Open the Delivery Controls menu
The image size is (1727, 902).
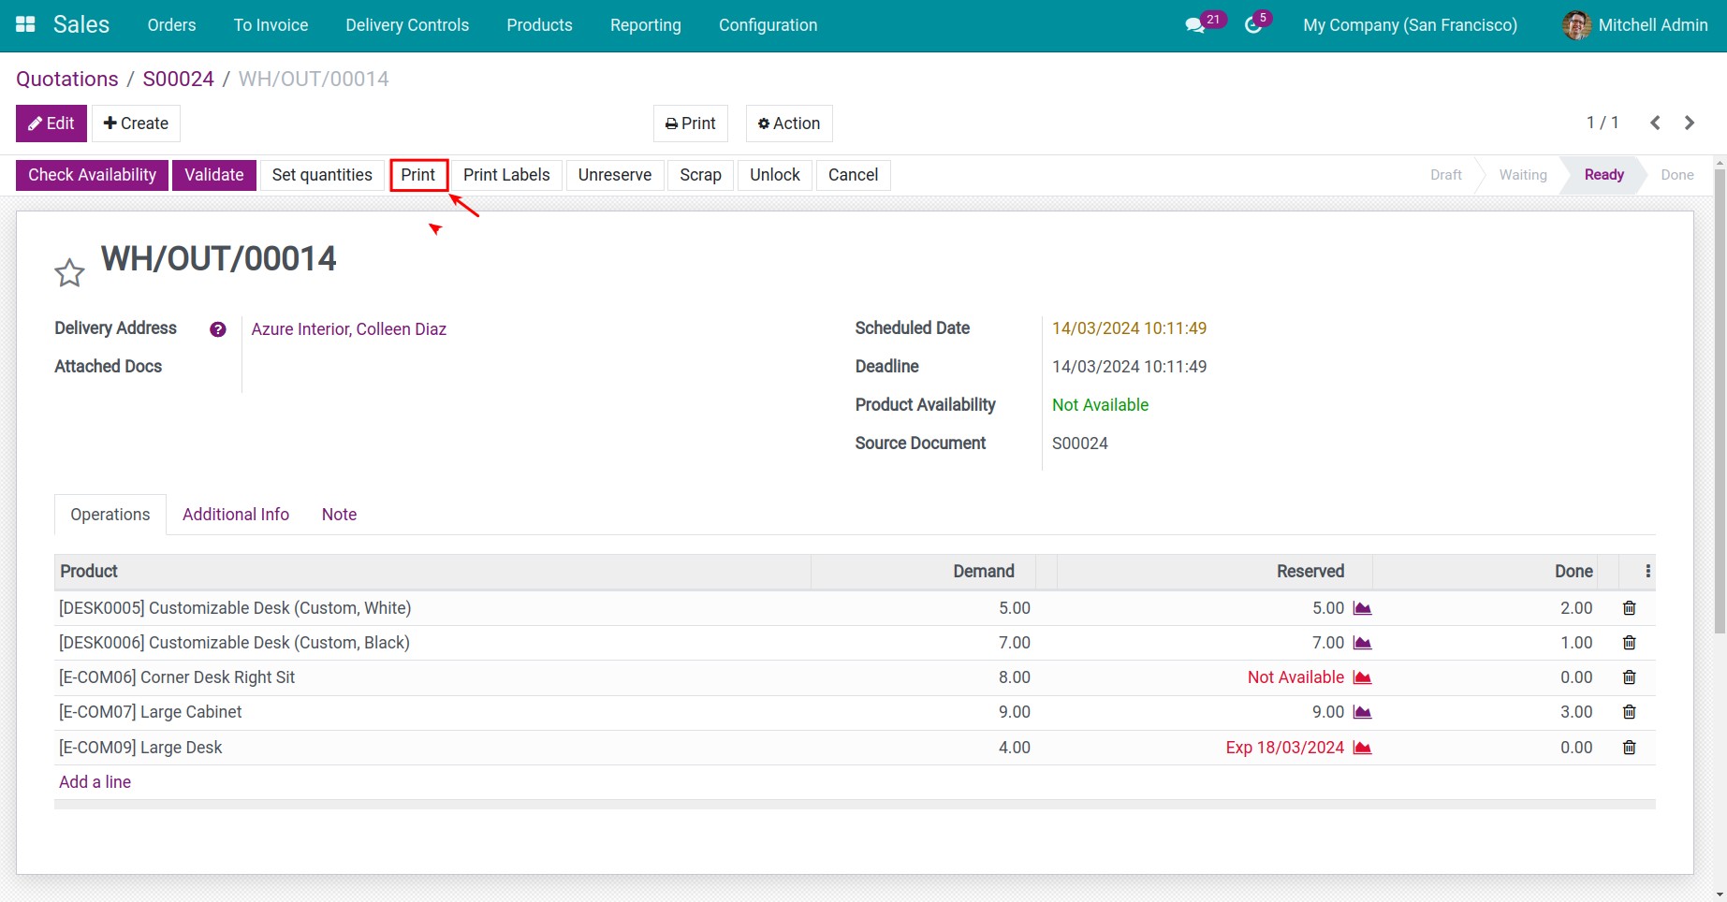point(407,25)
